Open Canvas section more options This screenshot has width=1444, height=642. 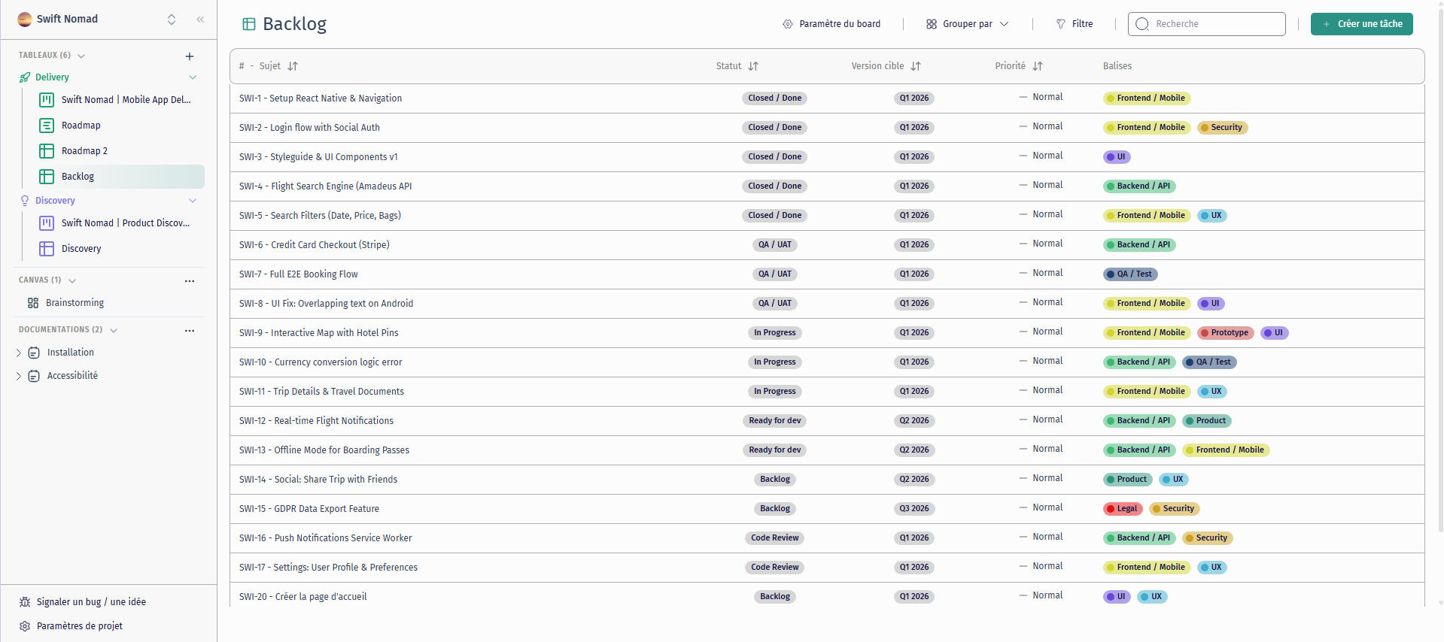(x=190, y=280)
